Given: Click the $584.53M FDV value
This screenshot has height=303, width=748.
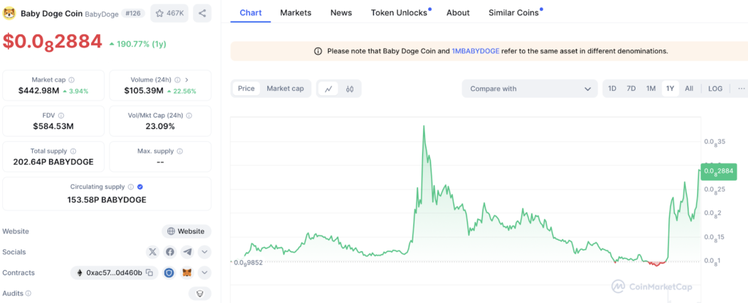Looking at the screenshot, I should pyautogui.click(x=53, y=126).
